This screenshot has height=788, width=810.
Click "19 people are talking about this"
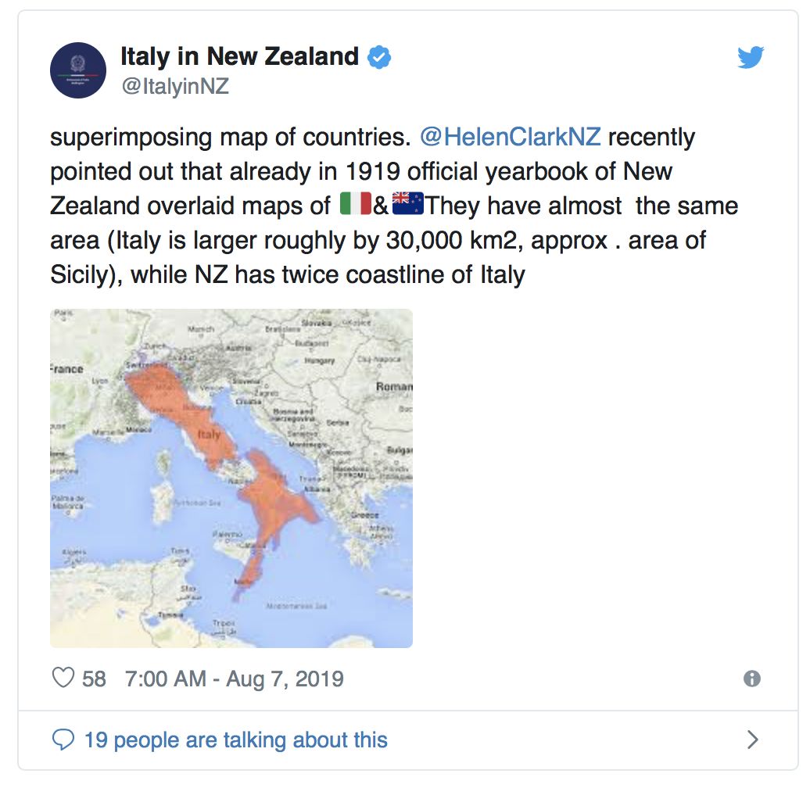point(235,740)
